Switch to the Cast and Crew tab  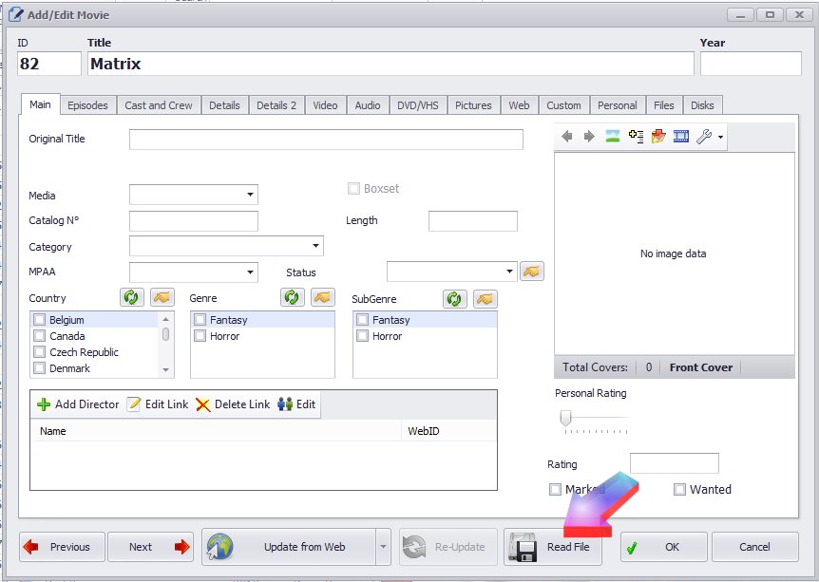[159, 105]
